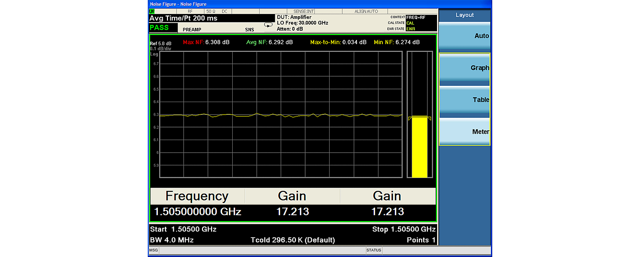Click the Stop 1.50500 GHz readout
The width and height of the screenshot is (640, 257).
[403, 229]
